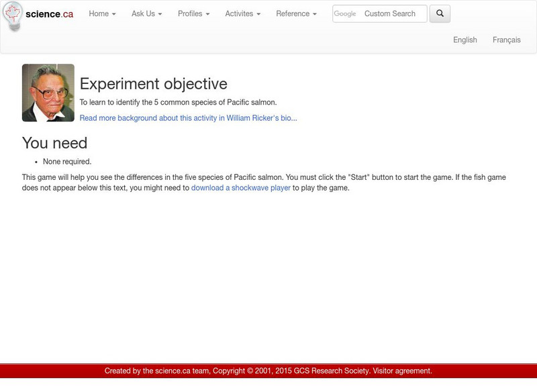Click the lightbulb maple leaf logo
Viewport: 537px width, 386px height.
[12, 15]
